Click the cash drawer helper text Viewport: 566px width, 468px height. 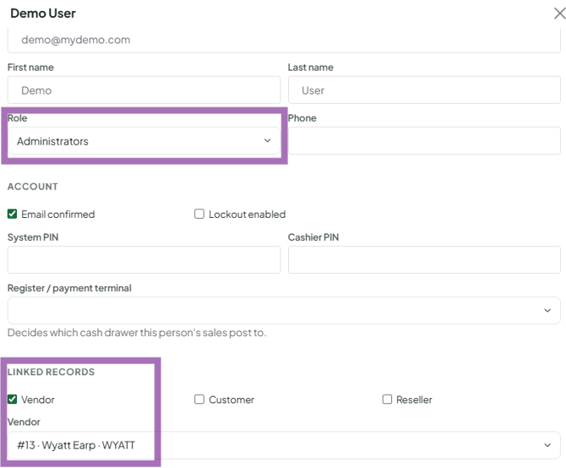137,333
